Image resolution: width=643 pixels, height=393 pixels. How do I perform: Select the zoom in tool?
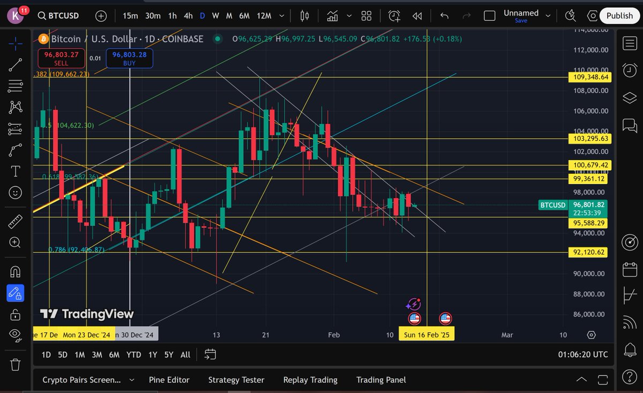[16, 243]
